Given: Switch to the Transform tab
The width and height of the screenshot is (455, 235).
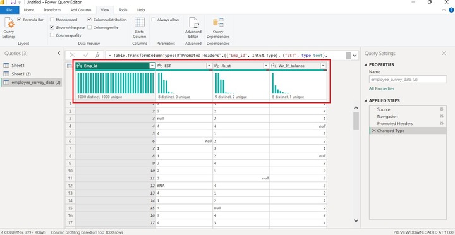Looking at the screenshot, I should pyautogui.click(x=52, y=10).
